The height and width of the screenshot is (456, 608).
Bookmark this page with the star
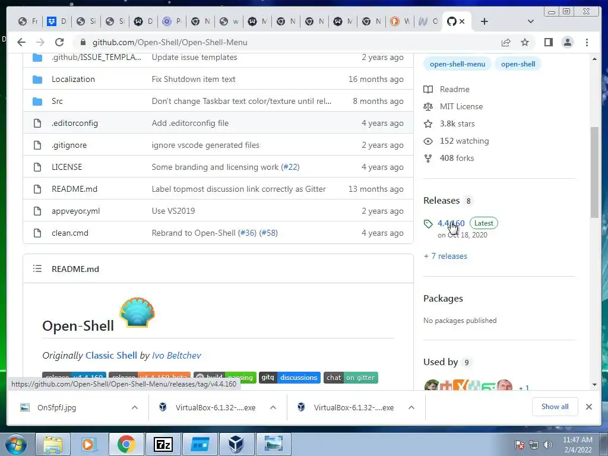tap(525, 42)
